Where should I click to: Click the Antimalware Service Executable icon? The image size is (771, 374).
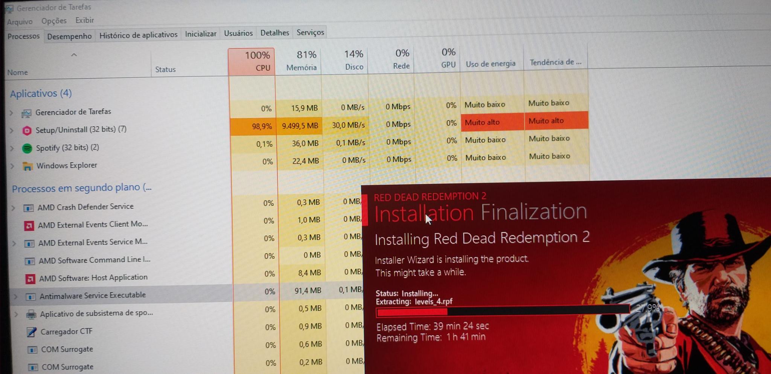click(x=30, y=297)
